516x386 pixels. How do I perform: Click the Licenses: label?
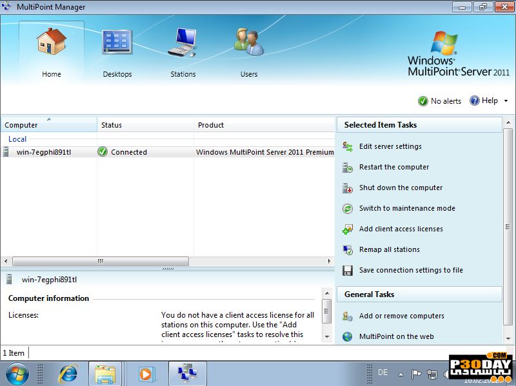(x=23, y=315)
